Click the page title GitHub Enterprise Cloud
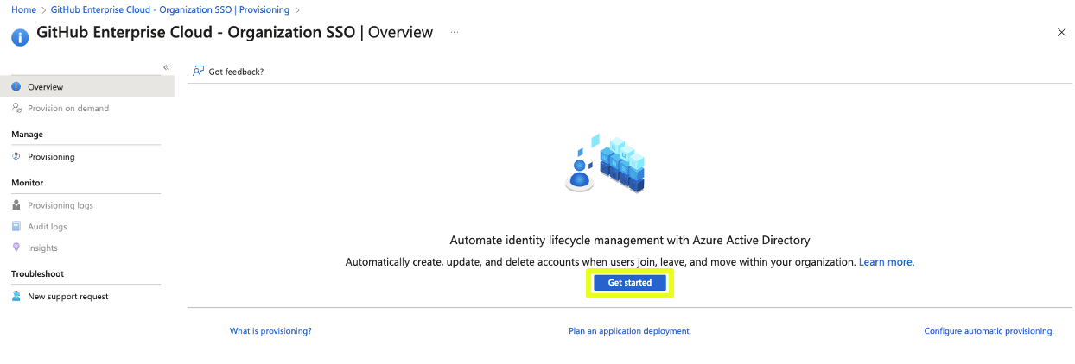 point(234,33)
